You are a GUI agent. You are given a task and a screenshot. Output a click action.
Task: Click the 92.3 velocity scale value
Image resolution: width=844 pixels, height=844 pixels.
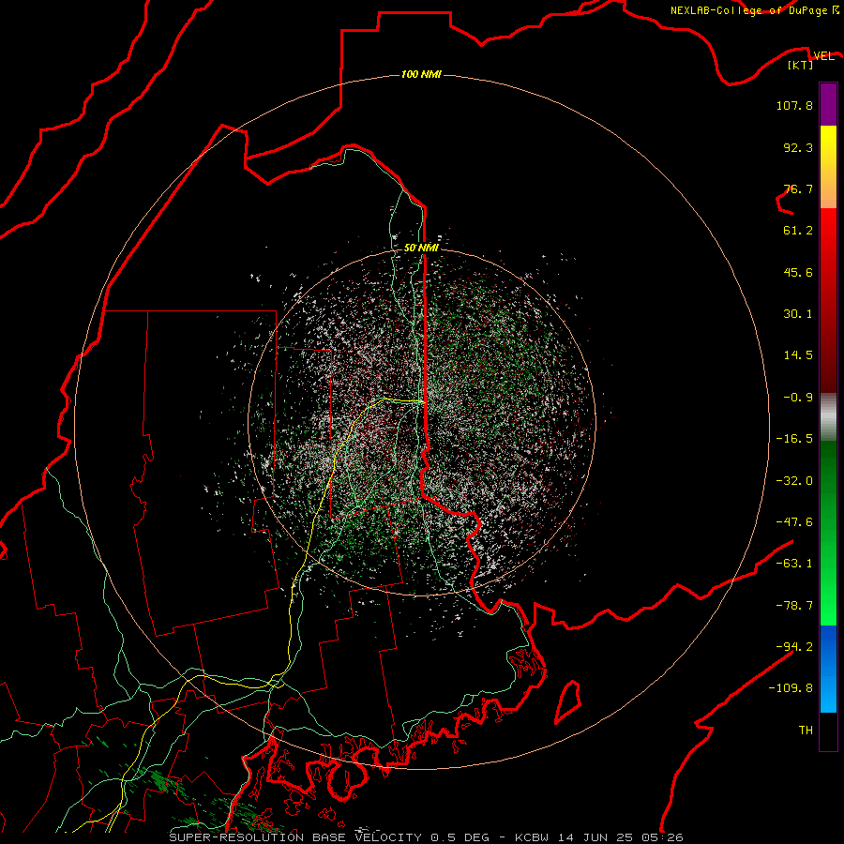click(798, 147)
